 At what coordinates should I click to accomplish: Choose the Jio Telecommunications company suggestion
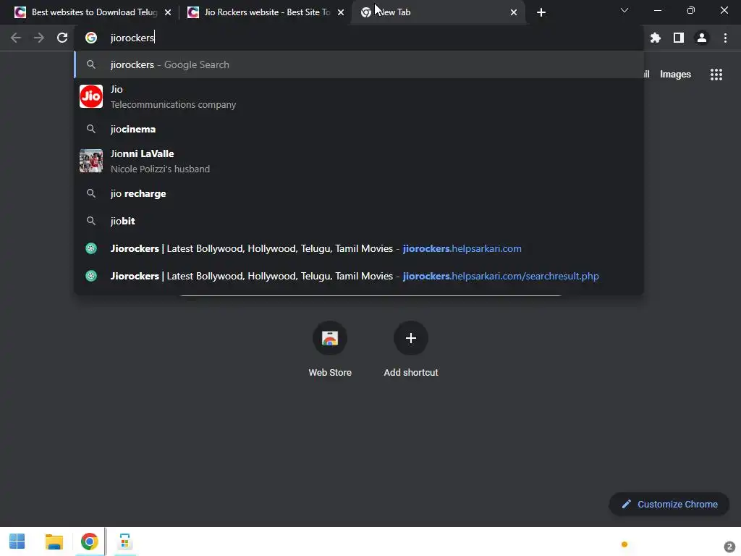tap(359, 96)
